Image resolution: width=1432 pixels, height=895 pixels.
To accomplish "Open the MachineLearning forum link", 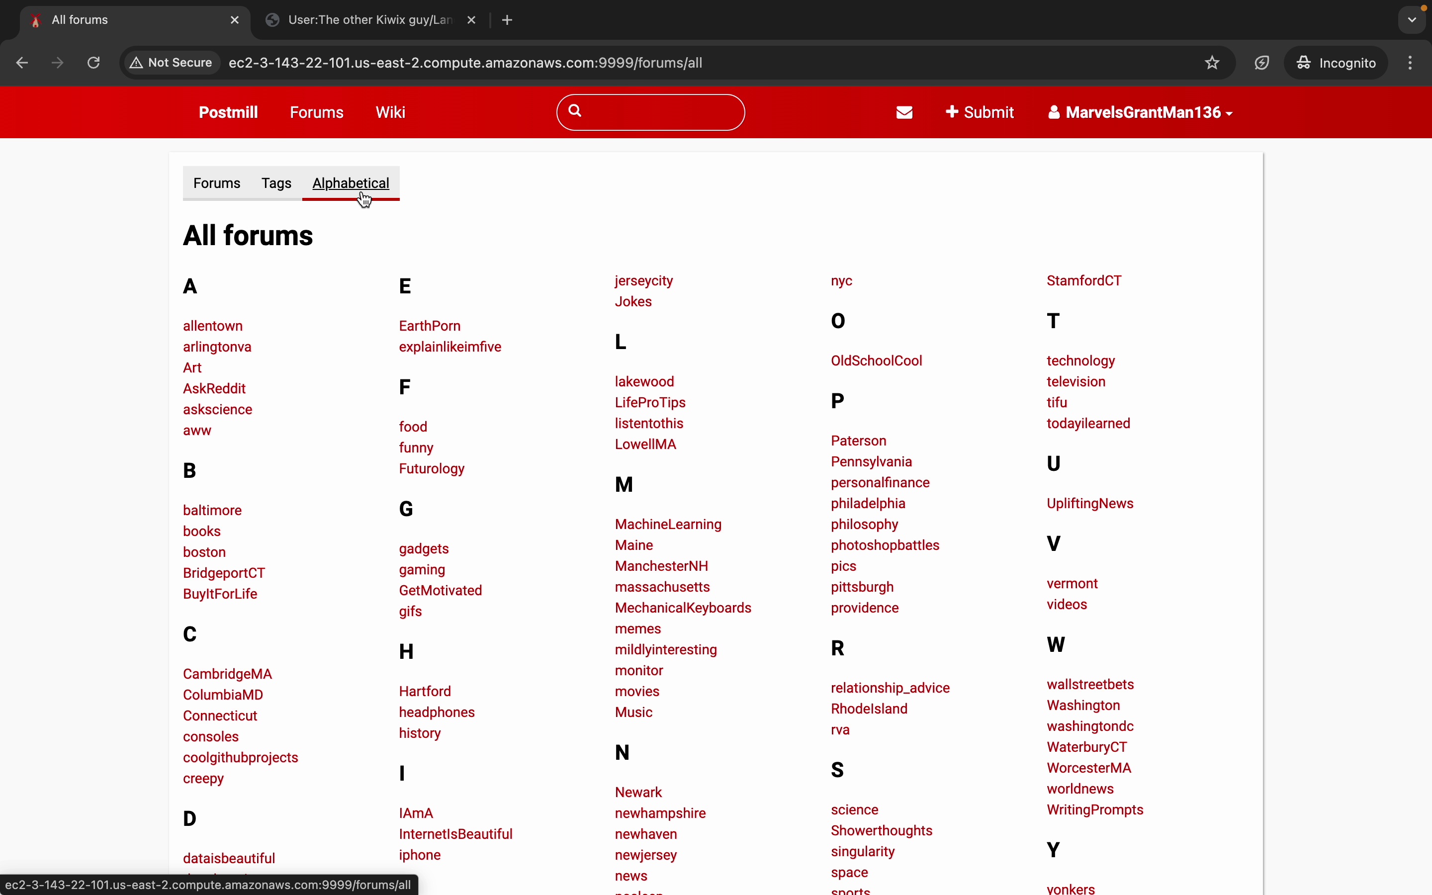I will tap(668, 525).
